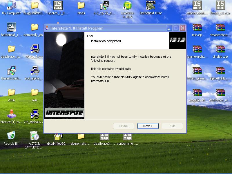The width and height of the screenshot is (232, 174).
Task: Click the installer's title bar joystick icon
Action: click(47, 28)
